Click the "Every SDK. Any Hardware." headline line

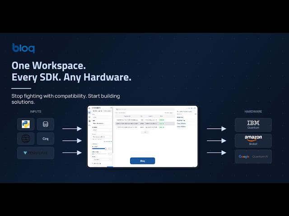coord(71,77)
